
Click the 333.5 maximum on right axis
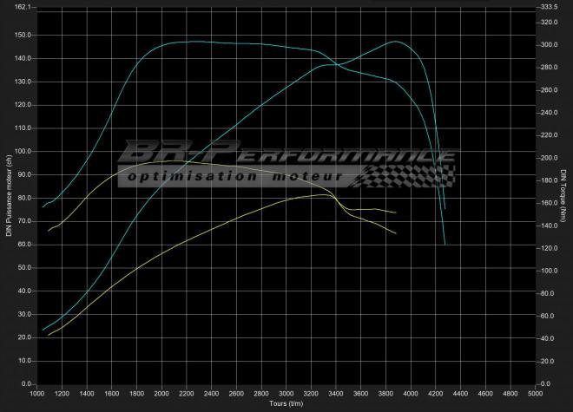(549, 7)
